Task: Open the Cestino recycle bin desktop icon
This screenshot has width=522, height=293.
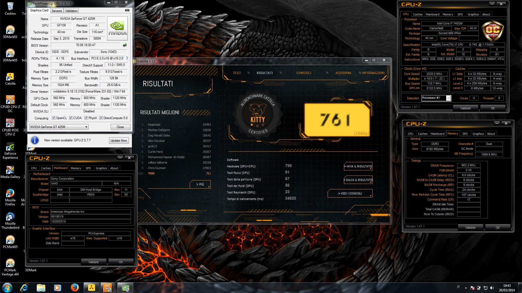Action: 10,9
